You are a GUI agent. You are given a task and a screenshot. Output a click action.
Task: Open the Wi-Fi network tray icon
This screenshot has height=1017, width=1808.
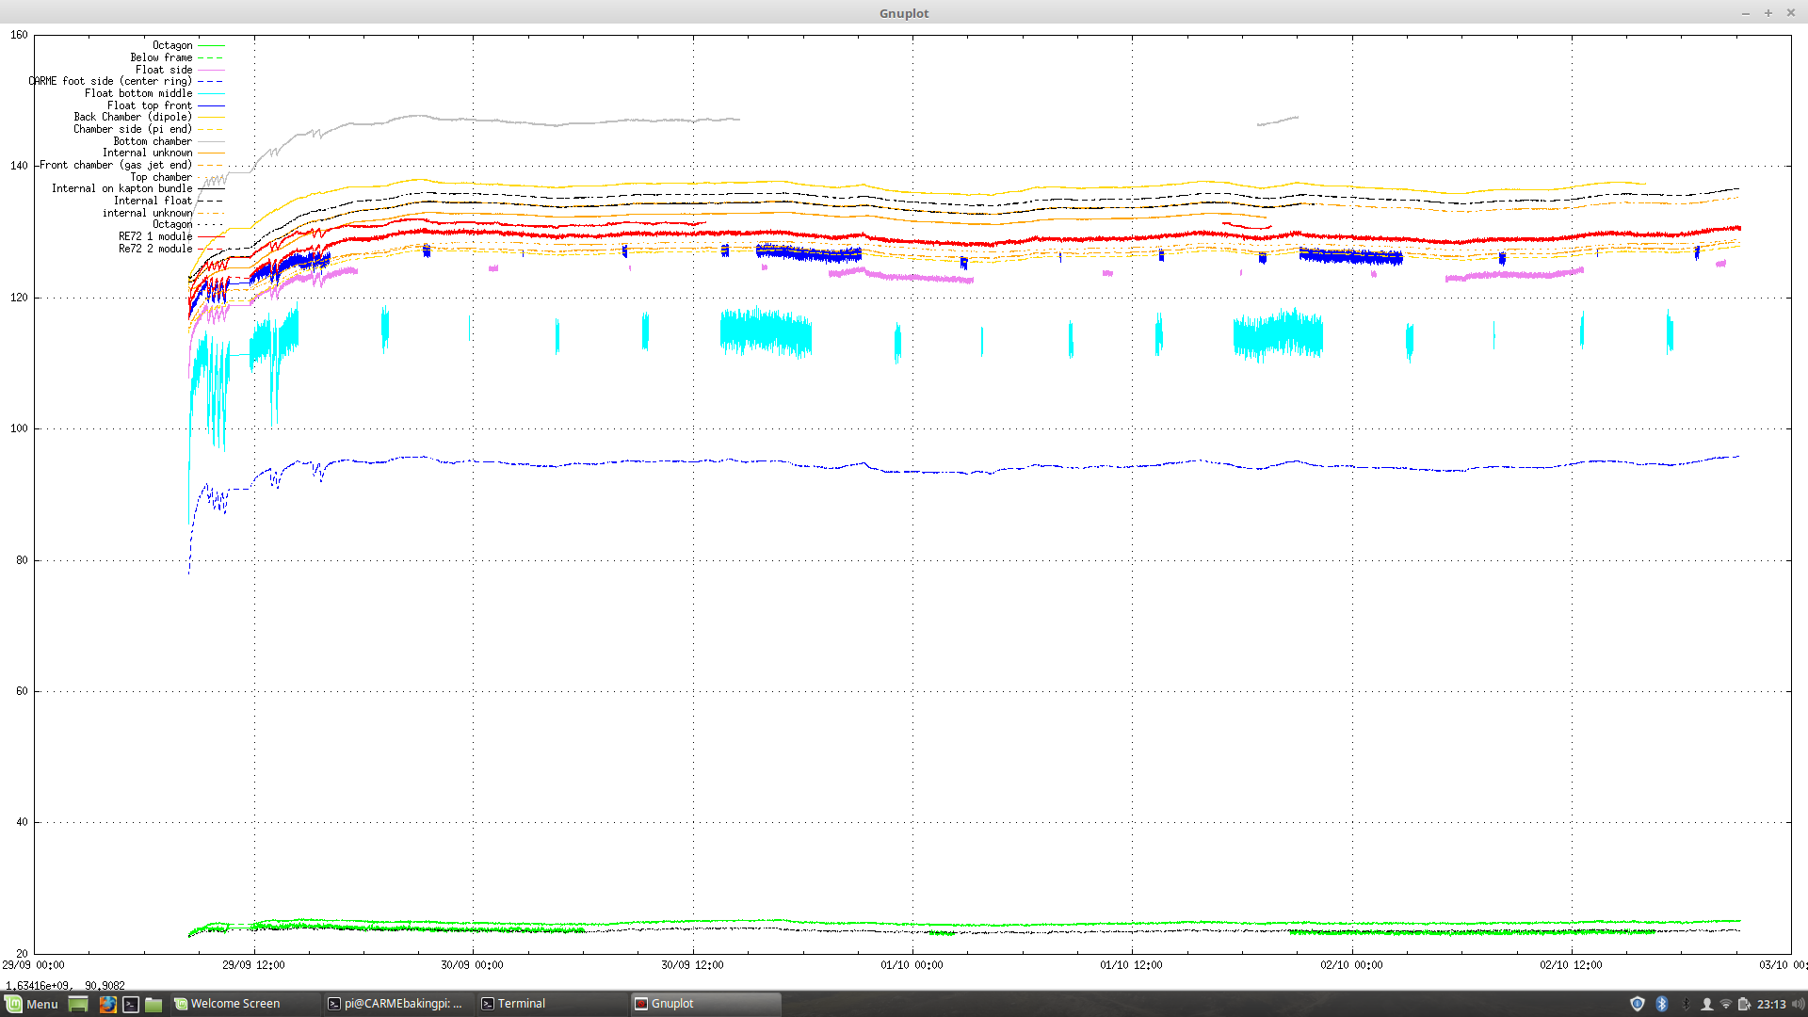[x=1725, y=1004]
